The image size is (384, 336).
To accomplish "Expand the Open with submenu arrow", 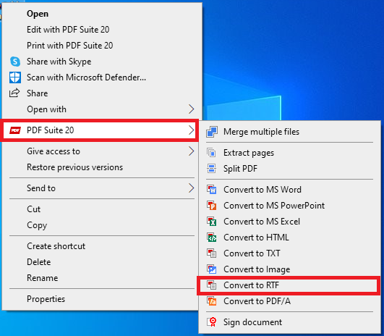I will tap(191, 109).
